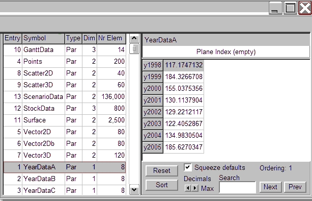Click the y2002 row header
Image resolution: width=312 pixels, height=201 pixels.
click(x=153, y=112)
